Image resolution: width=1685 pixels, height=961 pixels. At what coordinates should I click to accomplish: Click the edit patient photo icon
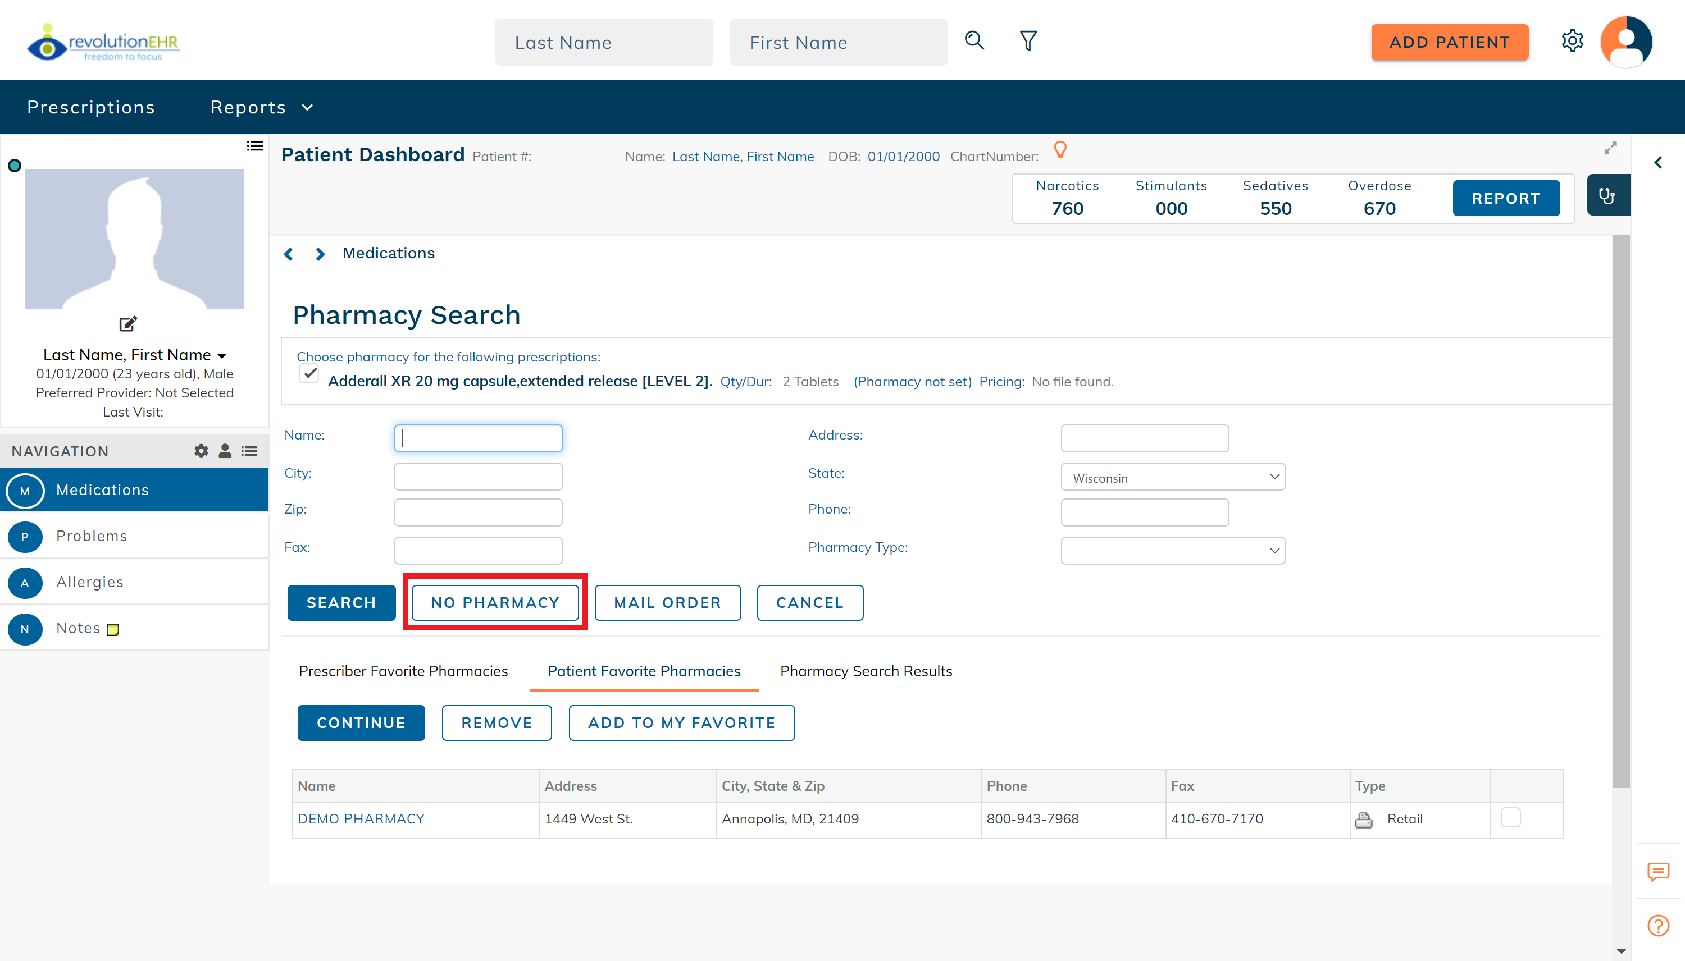[127, 323]
